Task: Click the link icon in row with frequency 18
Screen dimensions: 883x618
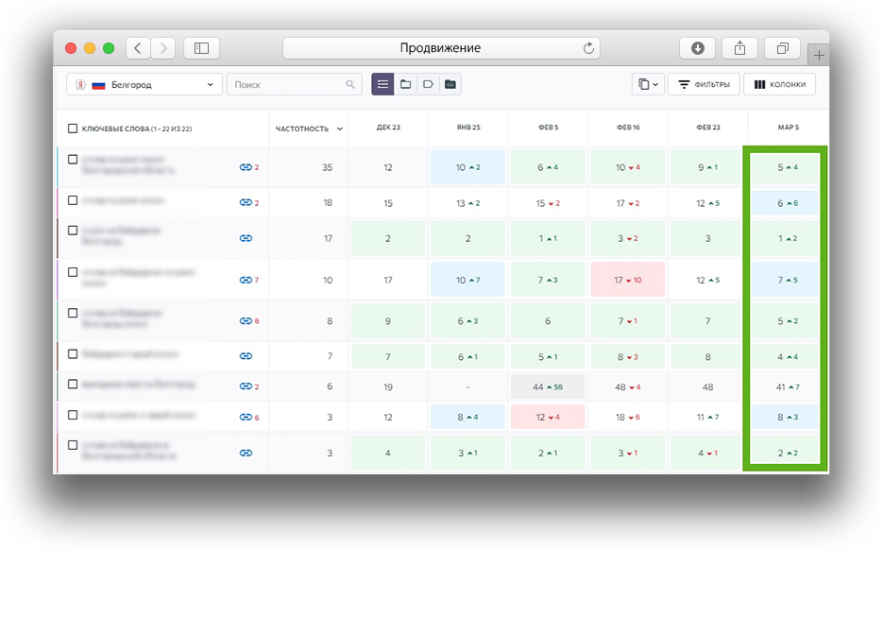Action: [x=246, y=203]
